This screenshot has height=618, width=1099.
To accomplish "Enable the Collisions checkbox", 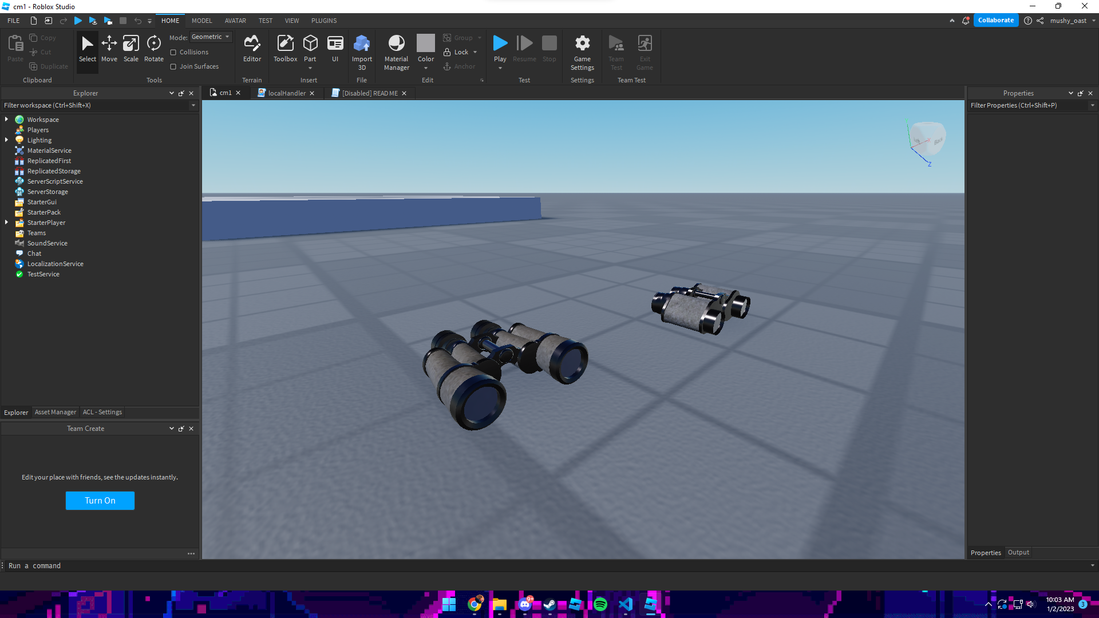I will pos(173,52).
